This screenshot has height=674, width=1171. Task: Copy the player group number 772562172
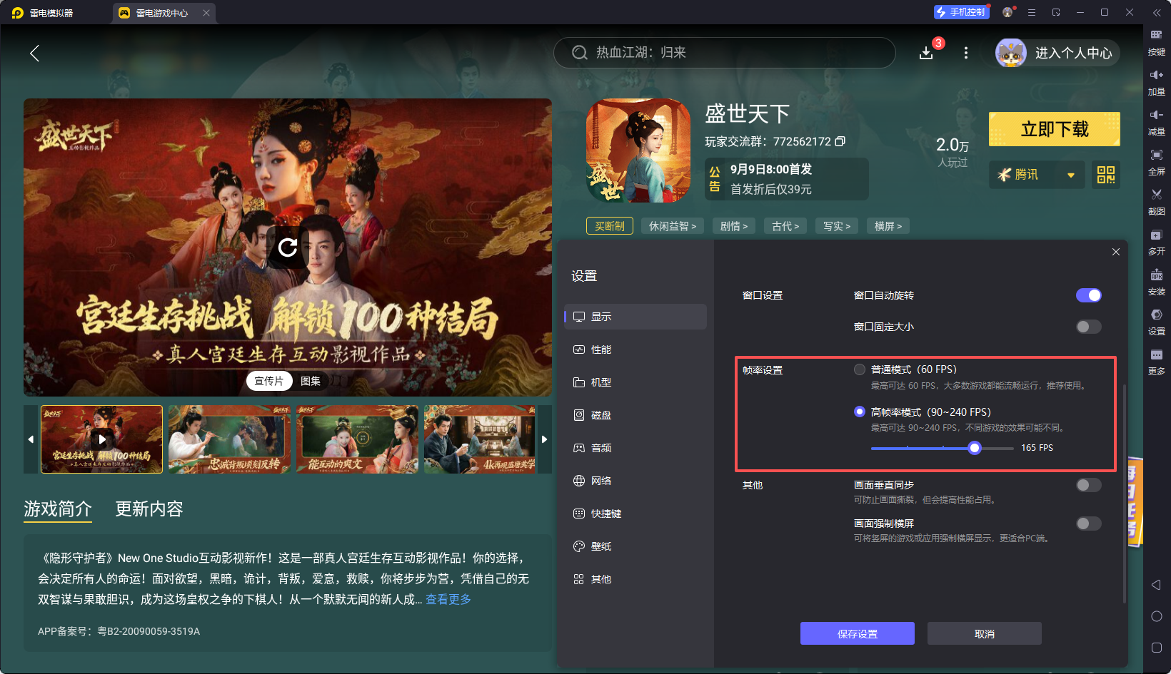840,141
